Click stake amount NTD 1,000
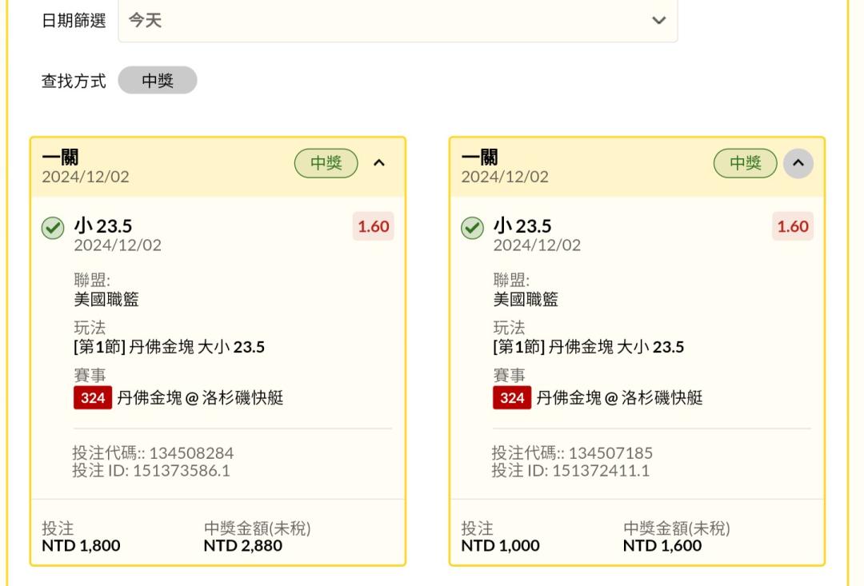Viewport: 864px width, 586px height. coord(500,546)
